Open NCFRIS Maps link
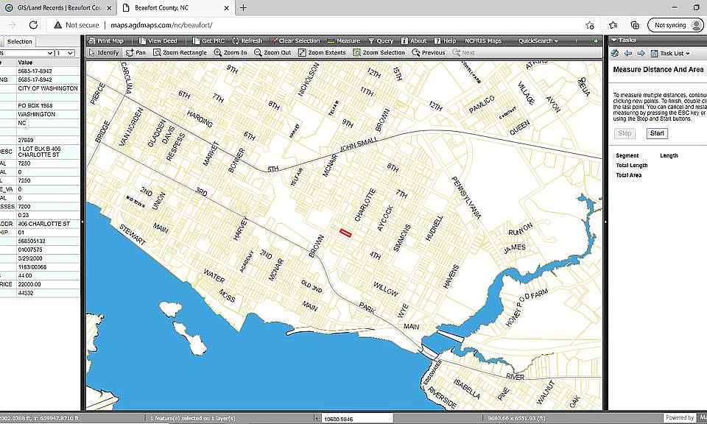 pos(483,40)
